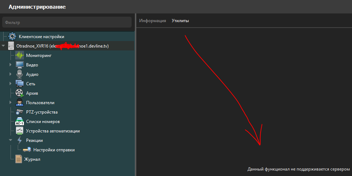
Task: Click the Client settings gear icon
Action: point(12,36)
